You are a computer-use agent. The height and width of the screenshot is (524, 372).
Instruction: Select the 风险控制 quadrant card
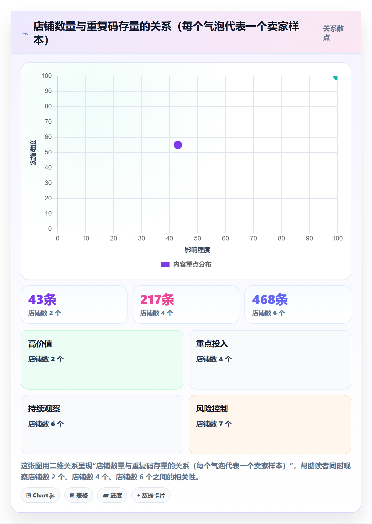(x=270, y=425)
